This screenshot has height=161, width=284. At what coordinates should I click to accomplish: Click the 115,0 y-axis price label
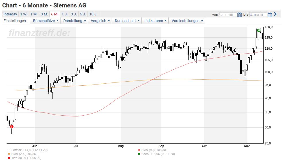click(x=269, y=37)
